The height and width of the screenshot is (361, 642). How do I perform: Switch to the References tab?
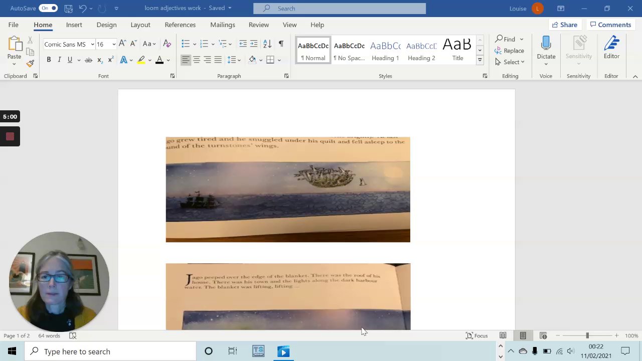click(x=180, y=25)
